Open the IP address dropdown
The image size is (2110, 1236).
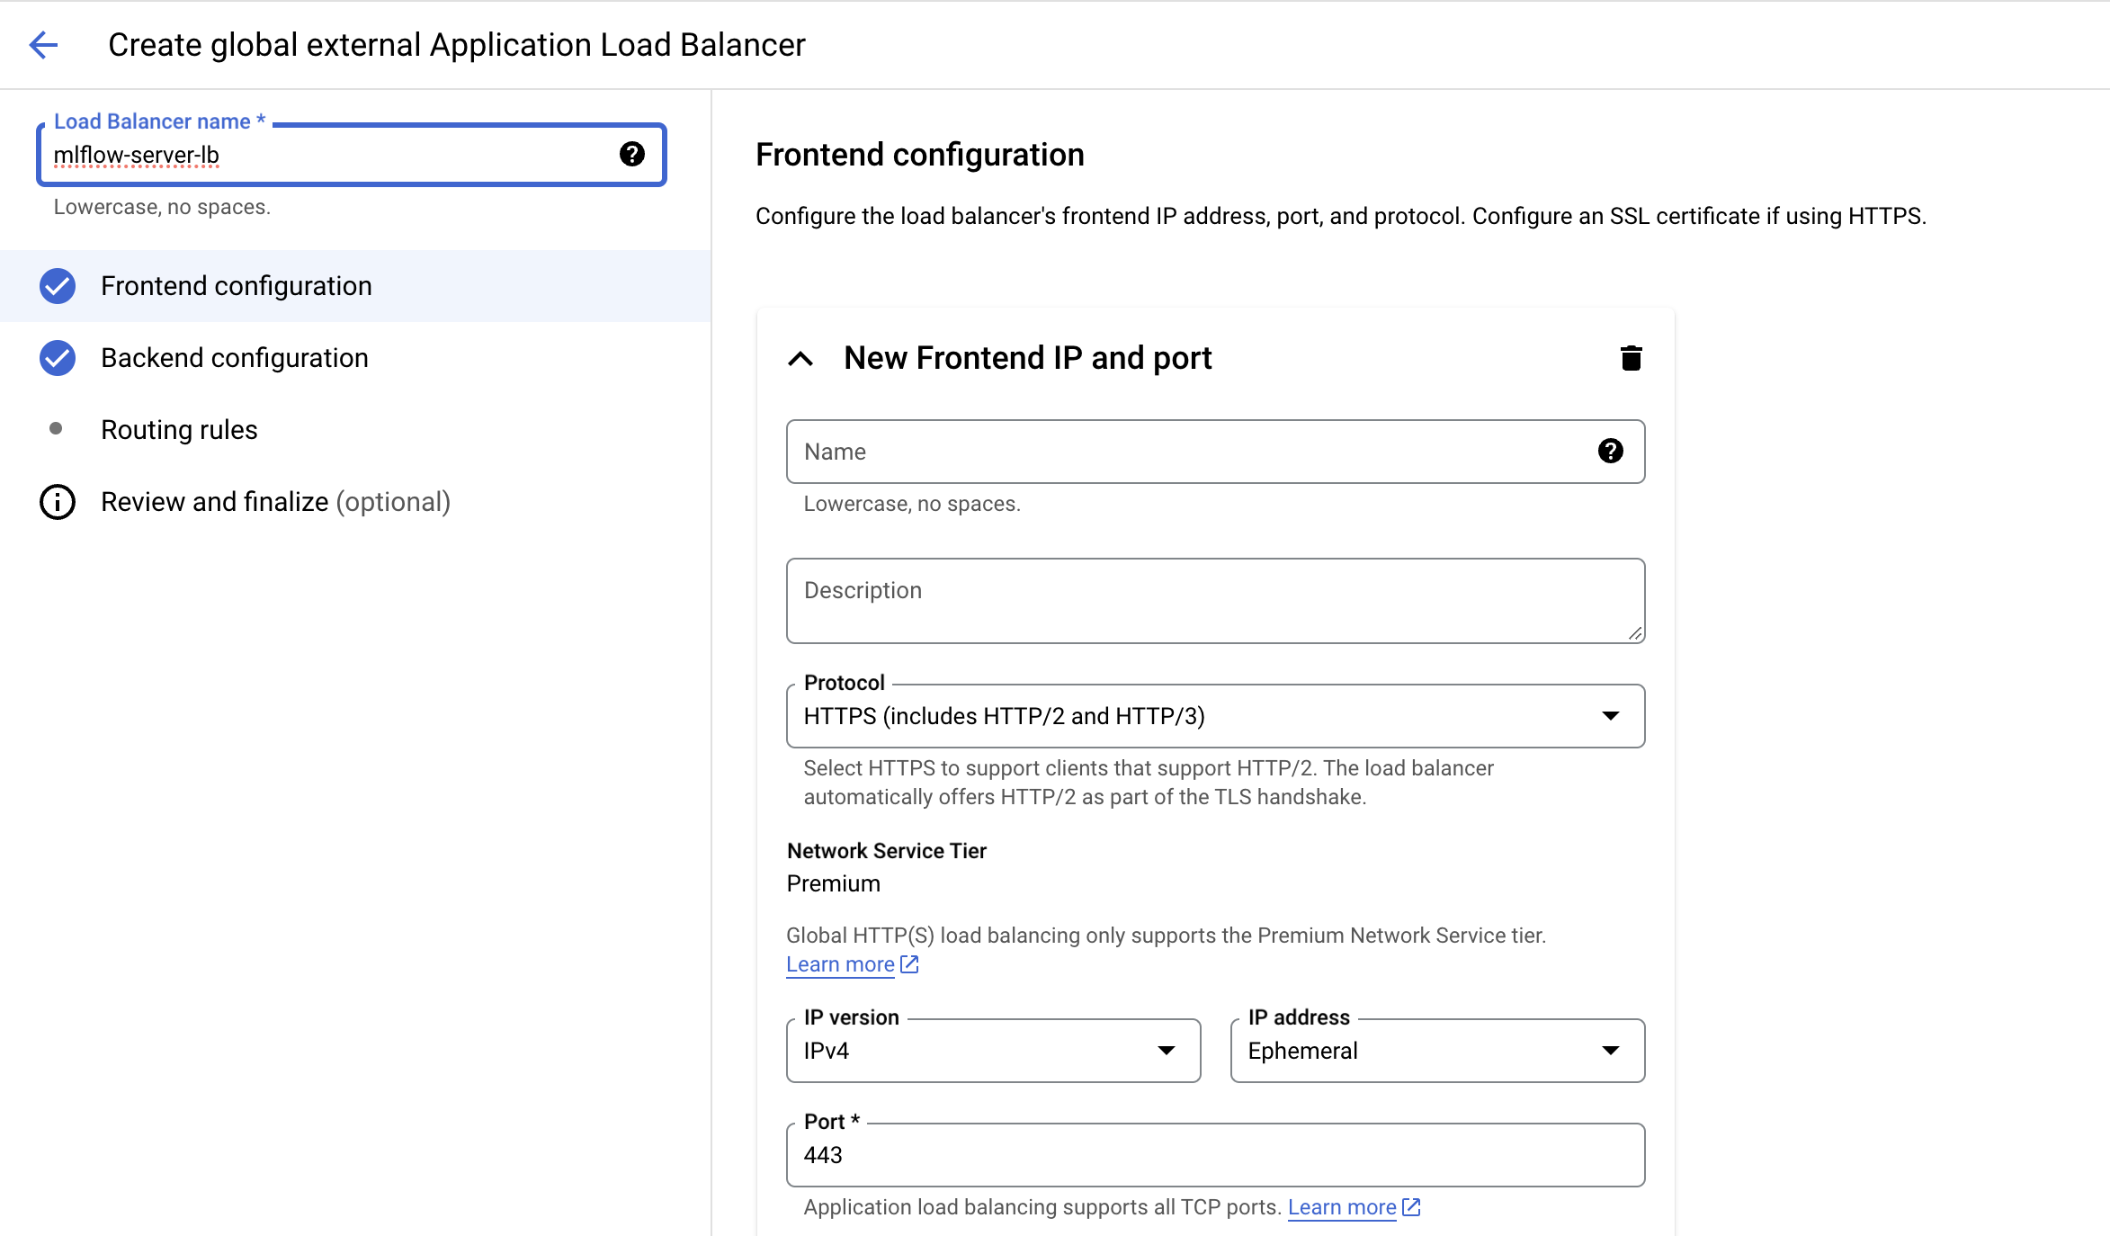tap(1437, 1051)
